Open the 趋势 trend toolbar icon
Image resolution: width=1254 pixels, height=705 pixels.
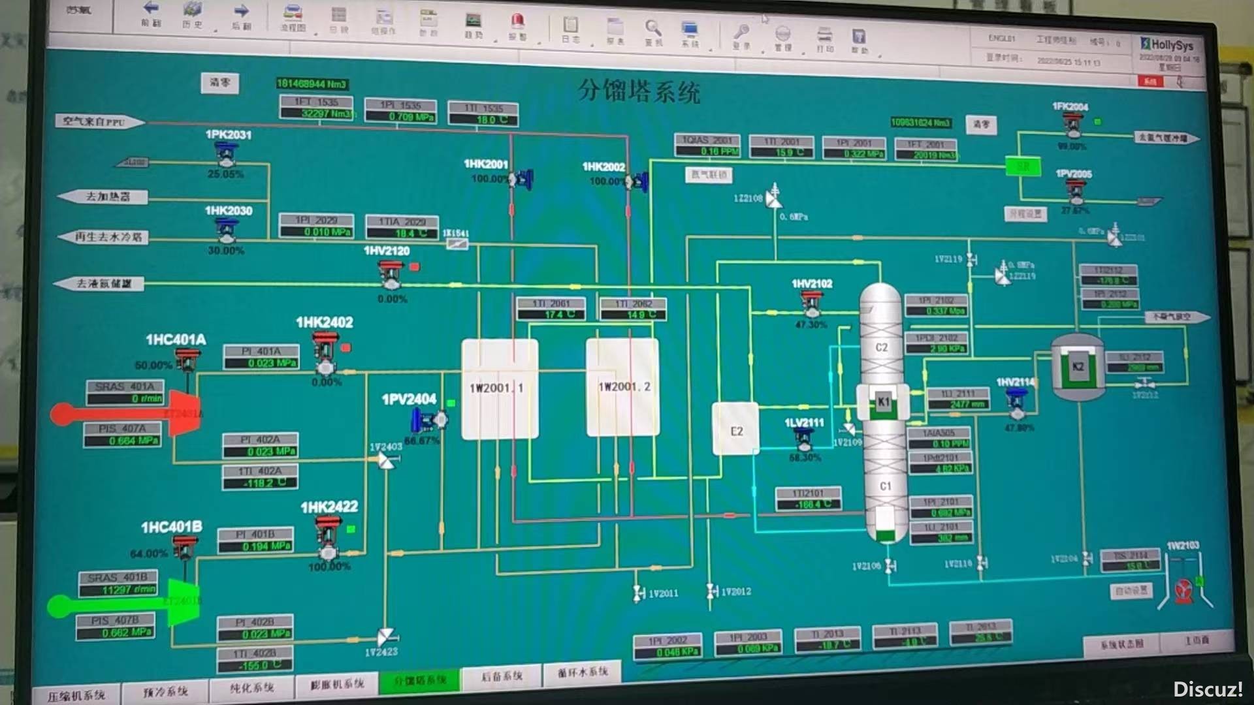(x=473, y=21)
